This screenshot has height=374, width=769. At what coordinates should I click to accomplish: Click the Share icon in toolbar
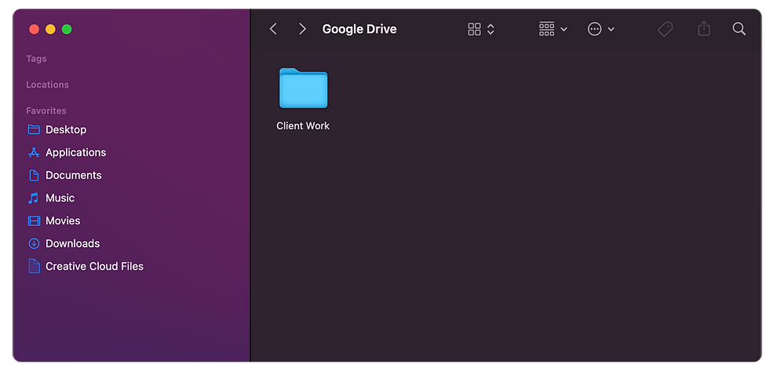pyautogui.click(x=704, y=28)
